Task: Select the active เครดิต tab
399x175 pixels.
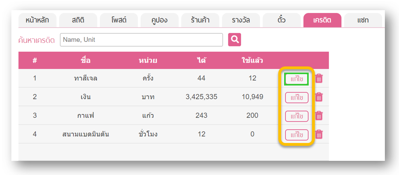Action: [x=322, y=21]
